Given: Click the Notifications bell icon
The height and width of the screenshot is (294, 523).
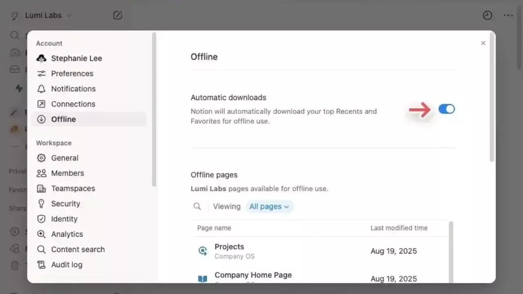Looking at the screenshot, I should (41, 89).
